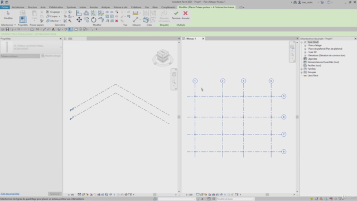Expand the Familles node

[302, 69]
